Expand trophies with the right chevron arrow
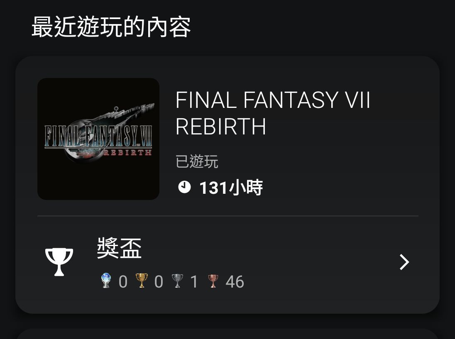Screen dimensions: 455x339 404,262
